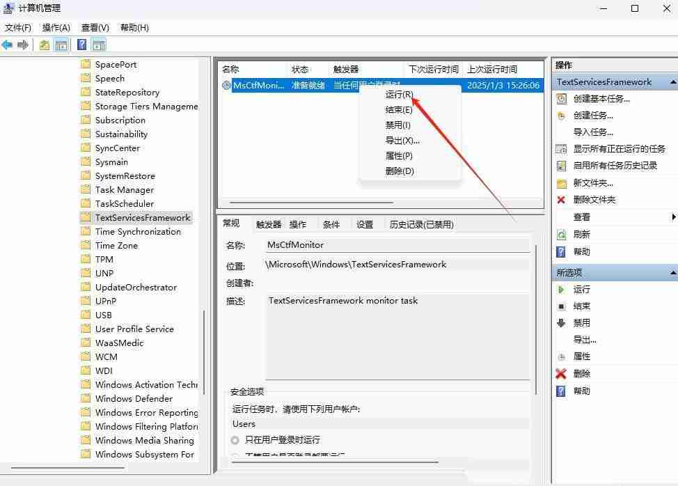The image size is (678, 486).
Task: Click the show action pane toolbar icon
Action: [98, 45]
